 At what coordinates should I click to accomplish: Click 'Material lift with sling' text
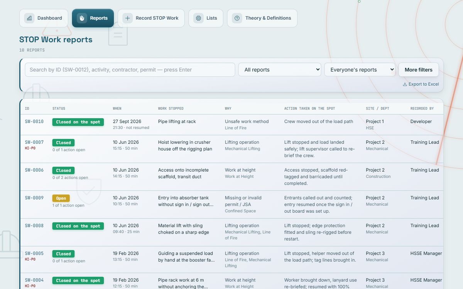pyautogui.click(x=183, y=229)
